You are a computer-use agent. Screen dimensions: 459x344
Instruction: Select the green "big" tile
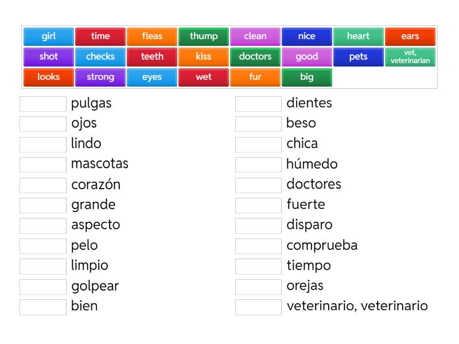tap(307, 77)
